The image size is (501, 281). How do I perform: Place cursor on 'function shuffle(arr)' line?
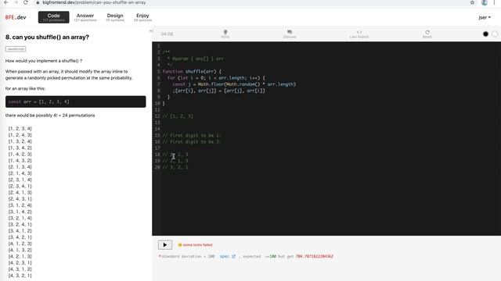tap(192, 71)
